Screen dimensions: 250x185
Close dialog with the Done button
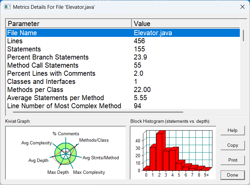pos(232,175)
